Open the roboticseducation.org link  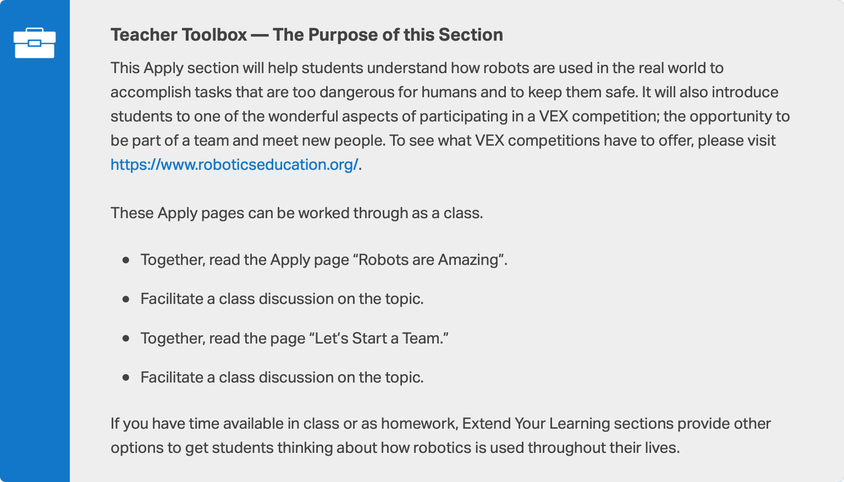(x=234, y=164)
